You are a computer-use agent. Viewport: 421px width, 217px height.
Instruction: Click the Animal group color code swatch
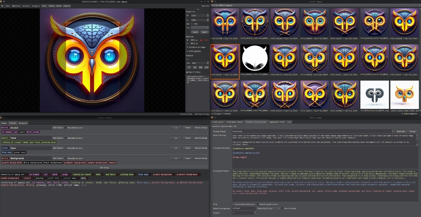4,127
